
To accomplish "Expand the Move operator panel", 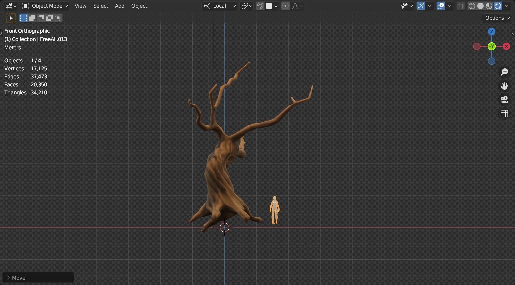I will 38,277.
